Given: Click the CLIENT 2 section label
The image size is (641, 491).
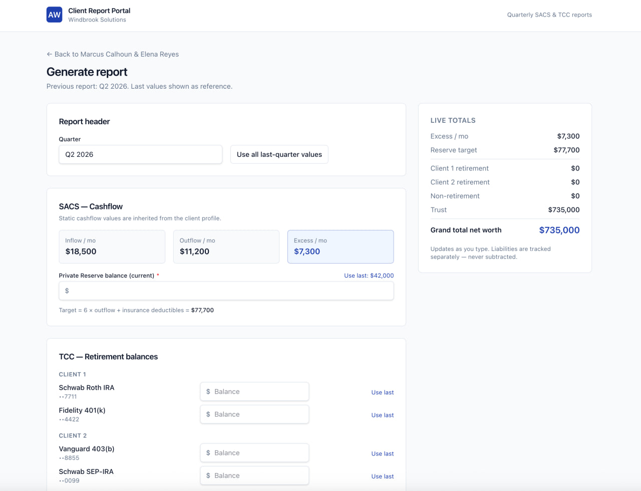Looking at the screenshot, I should point(73,435).
